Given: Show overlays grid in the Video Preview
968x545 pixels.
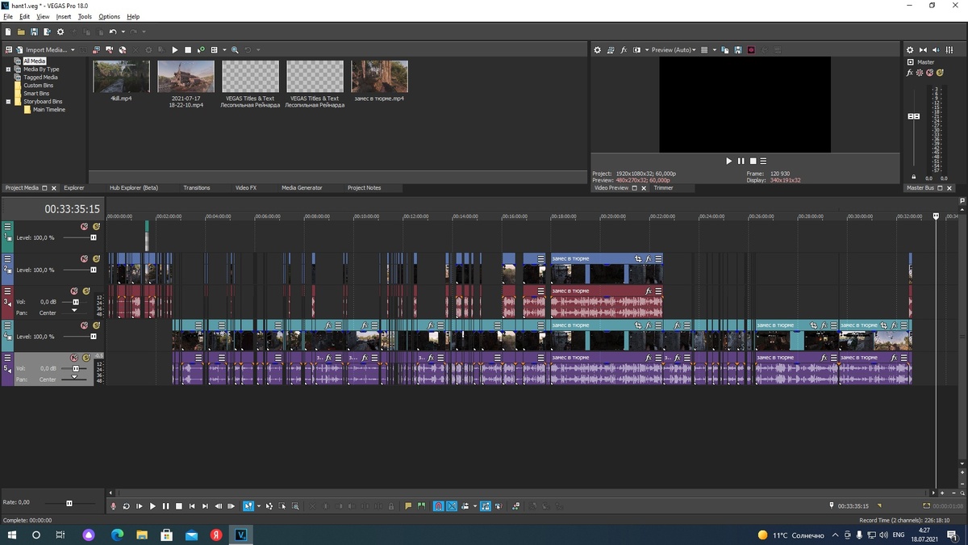Looking at the screenshot, I should (704, 50).
